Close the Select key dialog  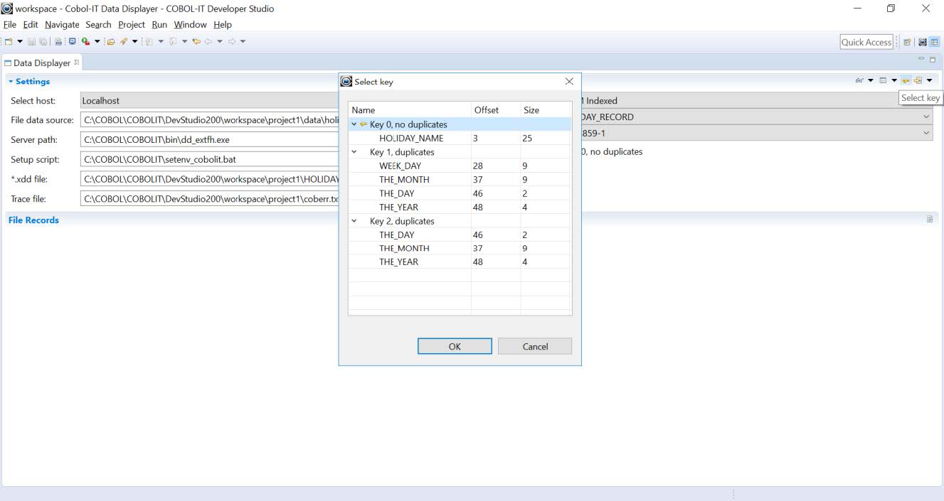pyautogui.click(x=568, y=82)
